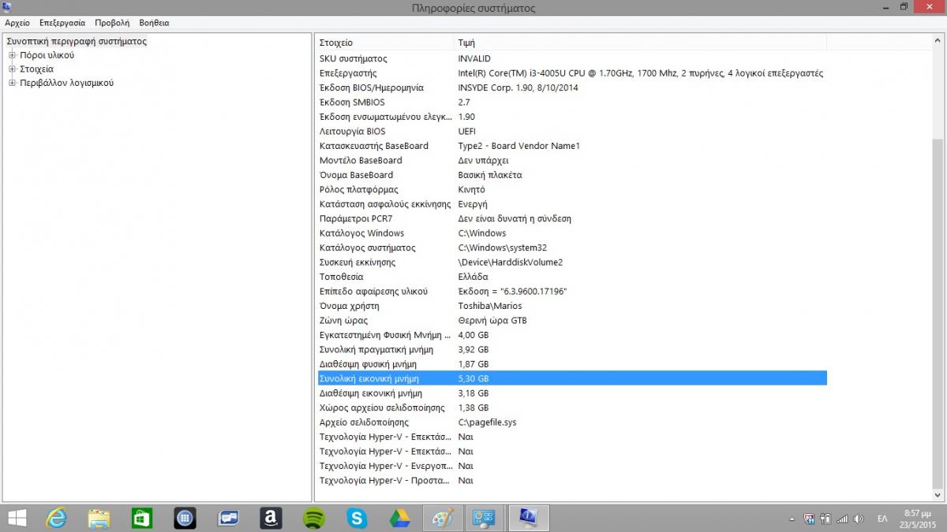Select the Όνομα BaseBoard row

pos(571,175)
